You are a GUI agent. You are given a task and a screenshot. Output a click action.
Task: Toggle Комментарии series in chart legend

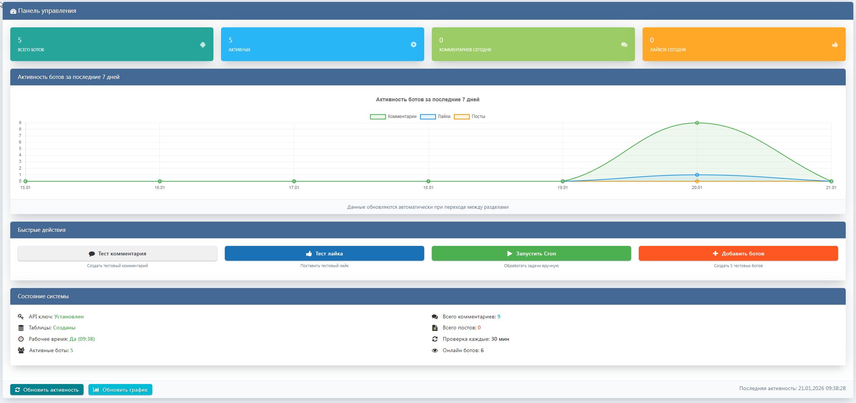click(x=393, y=116)
